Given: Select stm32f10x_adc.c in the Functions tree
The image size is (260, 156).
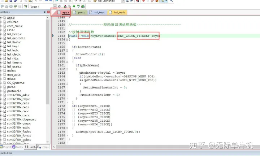Looking at the screenshot, I should (x=18, y=95).
